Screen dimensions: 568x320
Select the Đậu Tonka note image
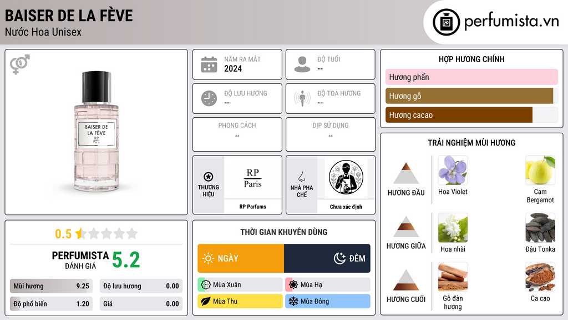tap(540, 228)
